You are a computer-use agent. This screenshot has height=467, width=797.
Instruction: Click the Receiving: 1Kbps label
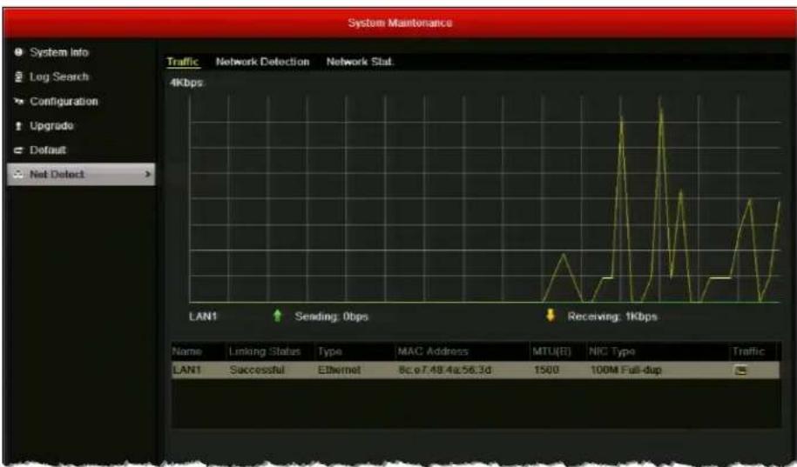612,317
